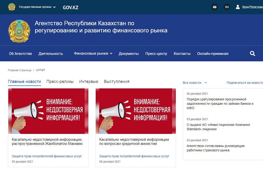Click the GOV.KZ logo
263x175 pixels.
click(70, 7)
